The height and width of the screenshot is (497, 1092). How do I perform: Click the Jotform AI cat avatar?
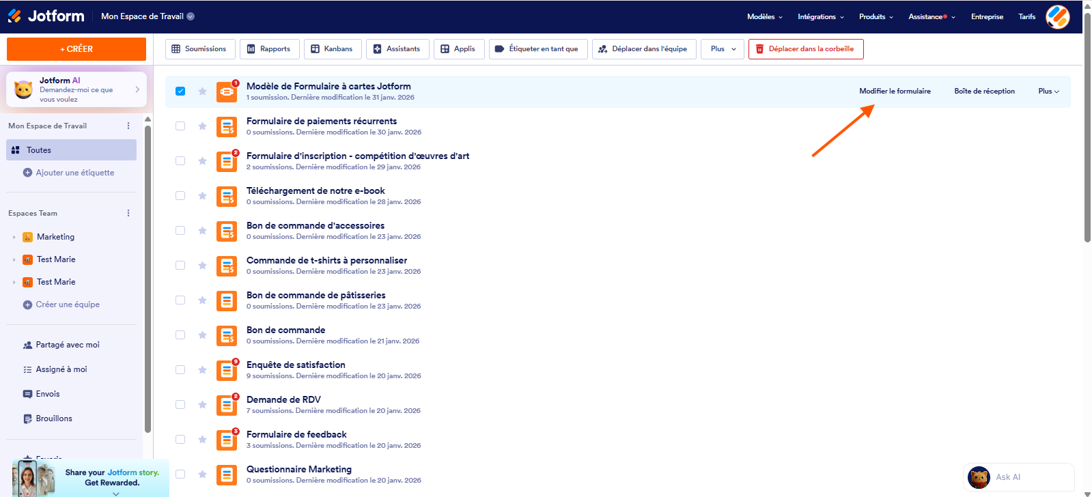click(x=23, y=89)
